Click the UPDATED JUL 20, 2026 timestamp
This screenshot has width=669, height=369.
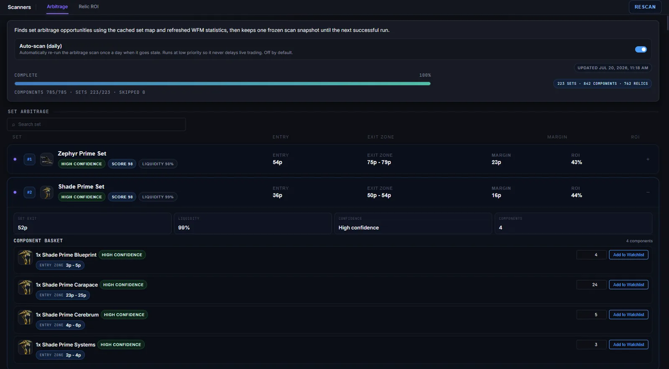pos(613,68)
